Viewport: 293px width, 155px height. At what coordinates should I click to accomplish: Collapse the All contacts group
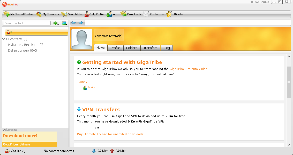click(4, 39)
